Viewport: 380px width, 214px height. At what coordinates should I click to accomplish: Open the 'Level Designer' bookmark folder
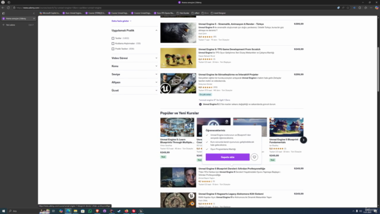click(x=218, y=13)
